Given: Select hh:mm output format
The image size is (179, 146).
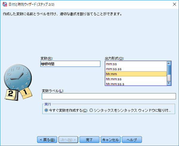Looking at the screenshot, I should [136, 74].
